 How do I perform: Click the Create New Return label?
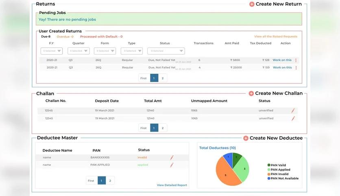(x=279, y=4)
